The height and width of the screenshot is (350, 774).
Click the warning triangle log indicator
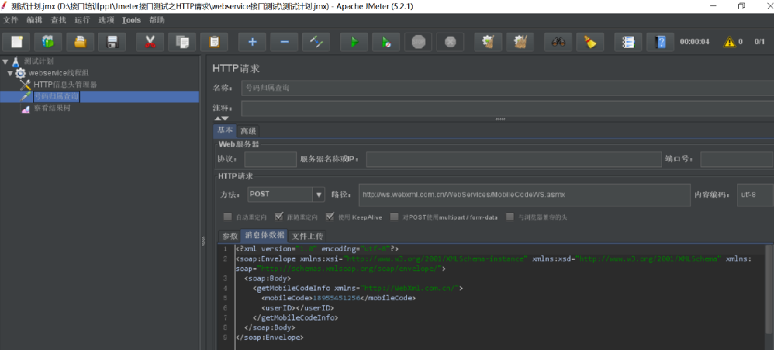[729, 42]
